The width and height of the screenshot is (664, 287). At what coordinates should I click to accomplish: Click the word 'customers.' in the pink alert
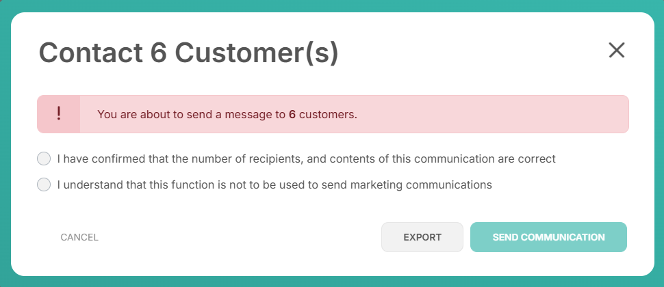pos(328,114)
